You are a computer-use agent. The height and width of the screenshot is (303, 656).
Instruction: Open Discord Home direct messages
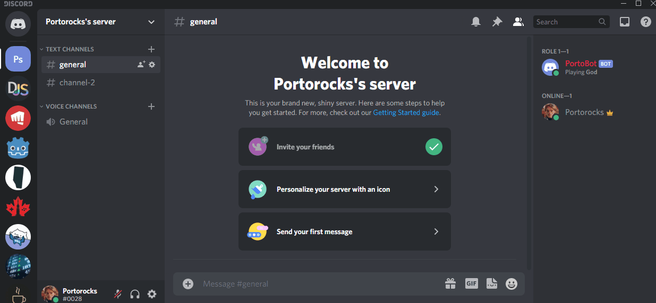pyautogui.click(x=18, y=23)
